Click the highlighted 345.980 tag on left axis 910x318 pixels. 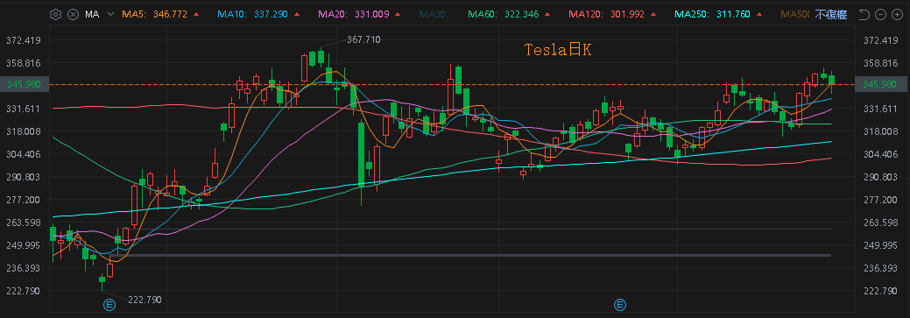click(x=24, y=85)
